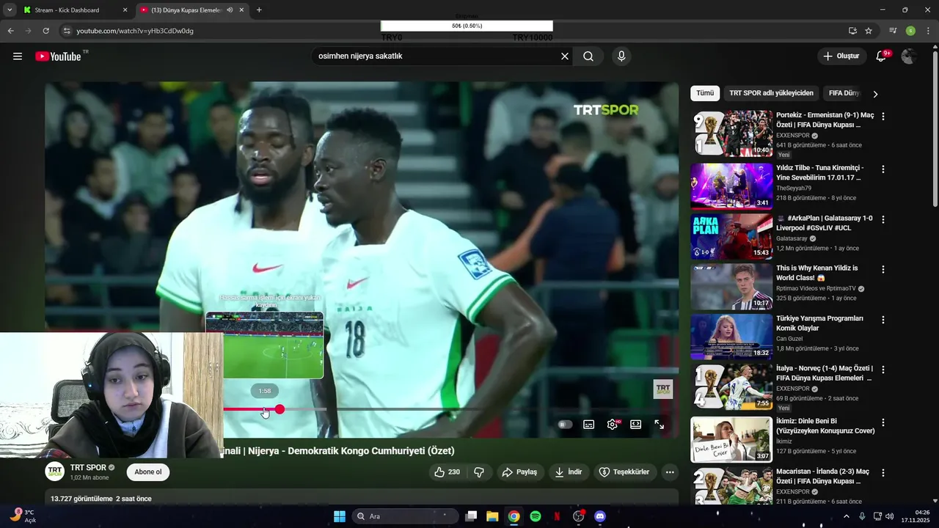Open video settings gear with HD badge
The width and height of the screenshot is (939, 528).
613,425
